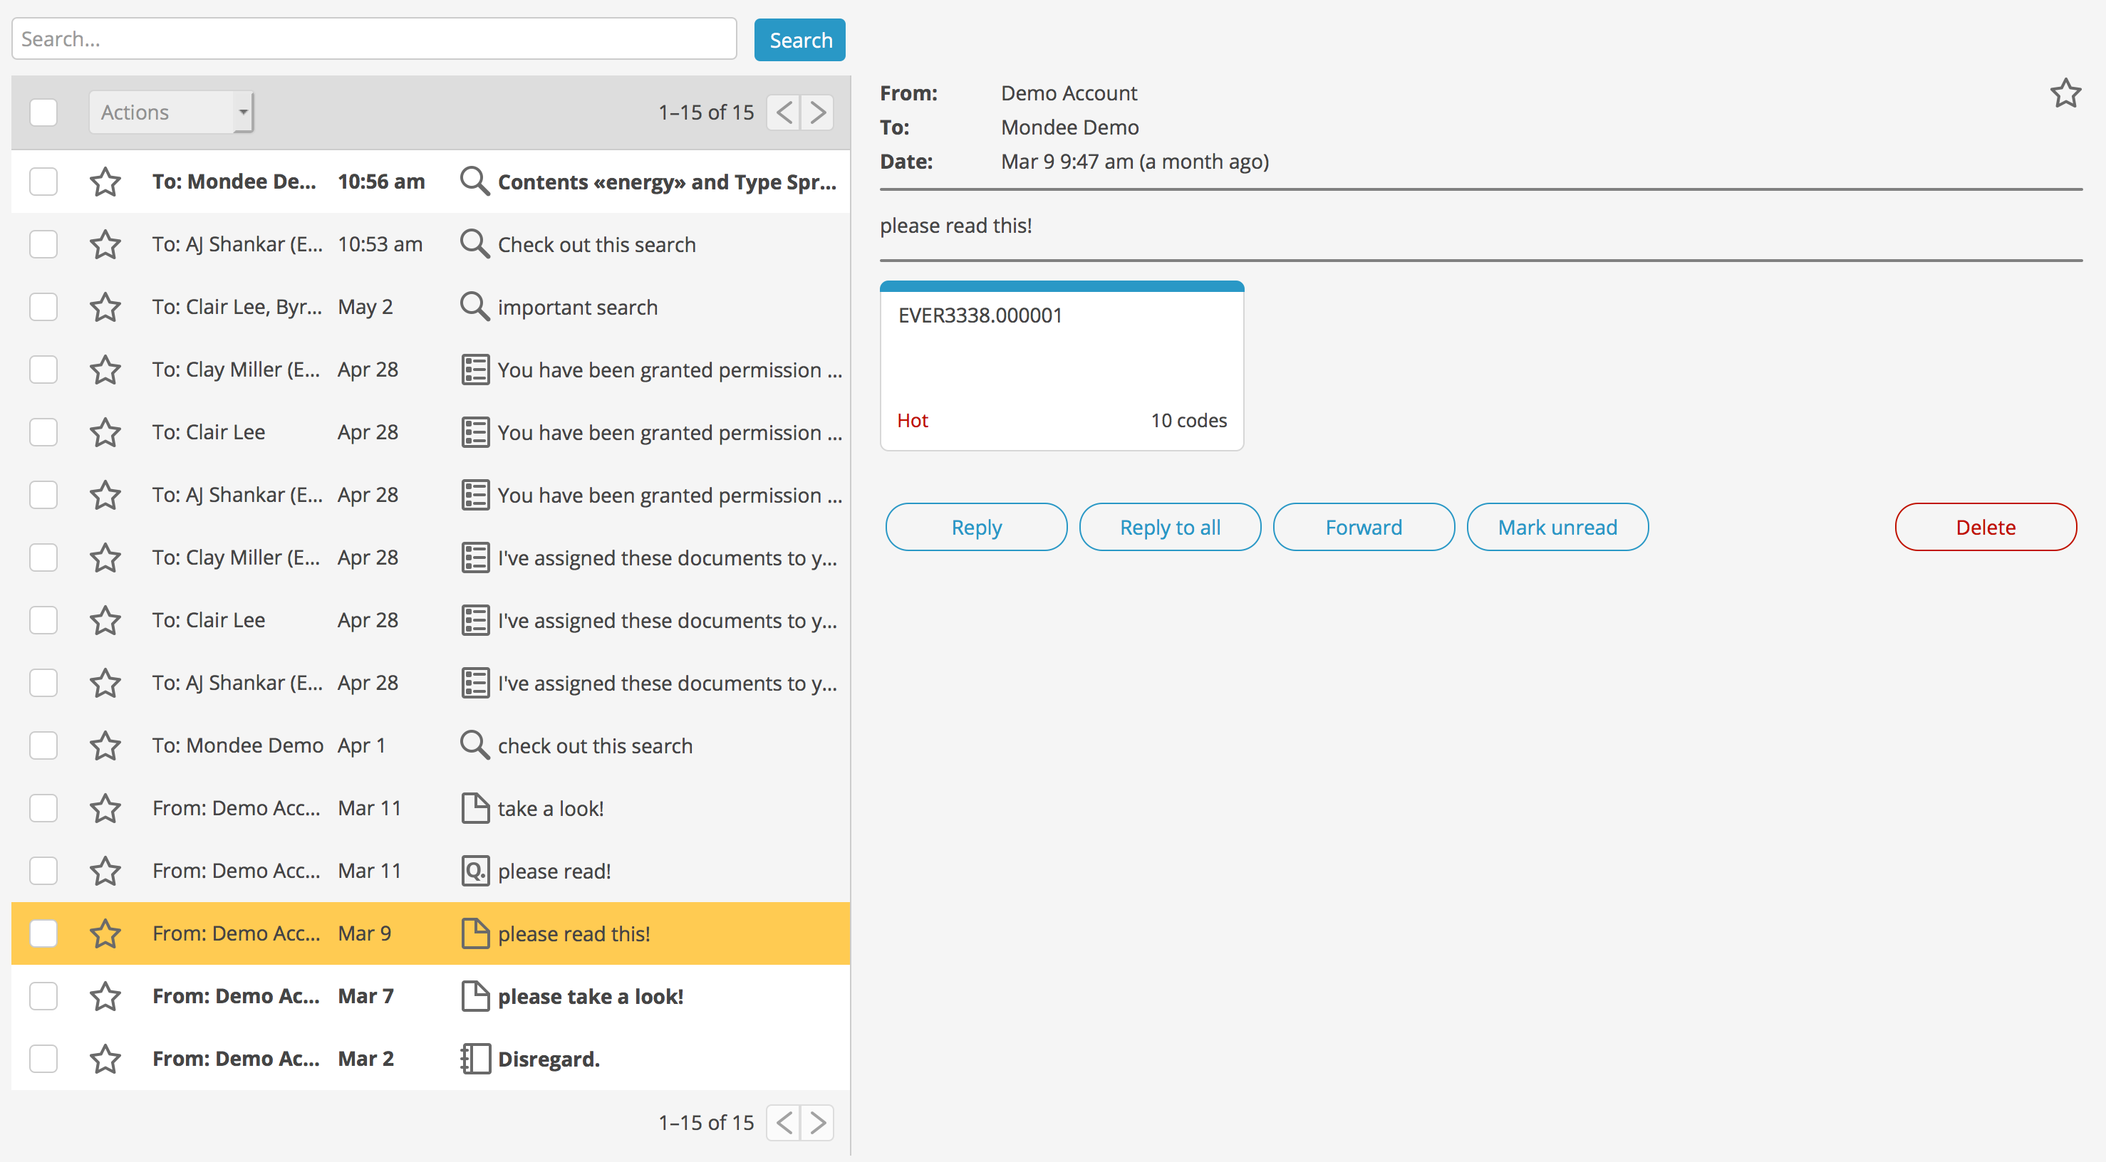Click the Search button
The height and width of the screenshot is (1162, 2106).
click(799, 40)
